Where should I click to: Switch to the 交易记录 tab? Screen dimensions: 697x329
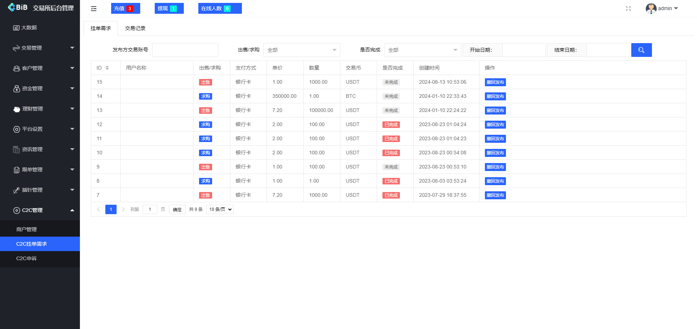135,28
